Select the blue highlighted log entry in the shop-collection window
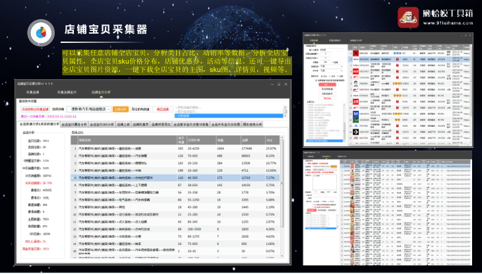 [324, 141]
